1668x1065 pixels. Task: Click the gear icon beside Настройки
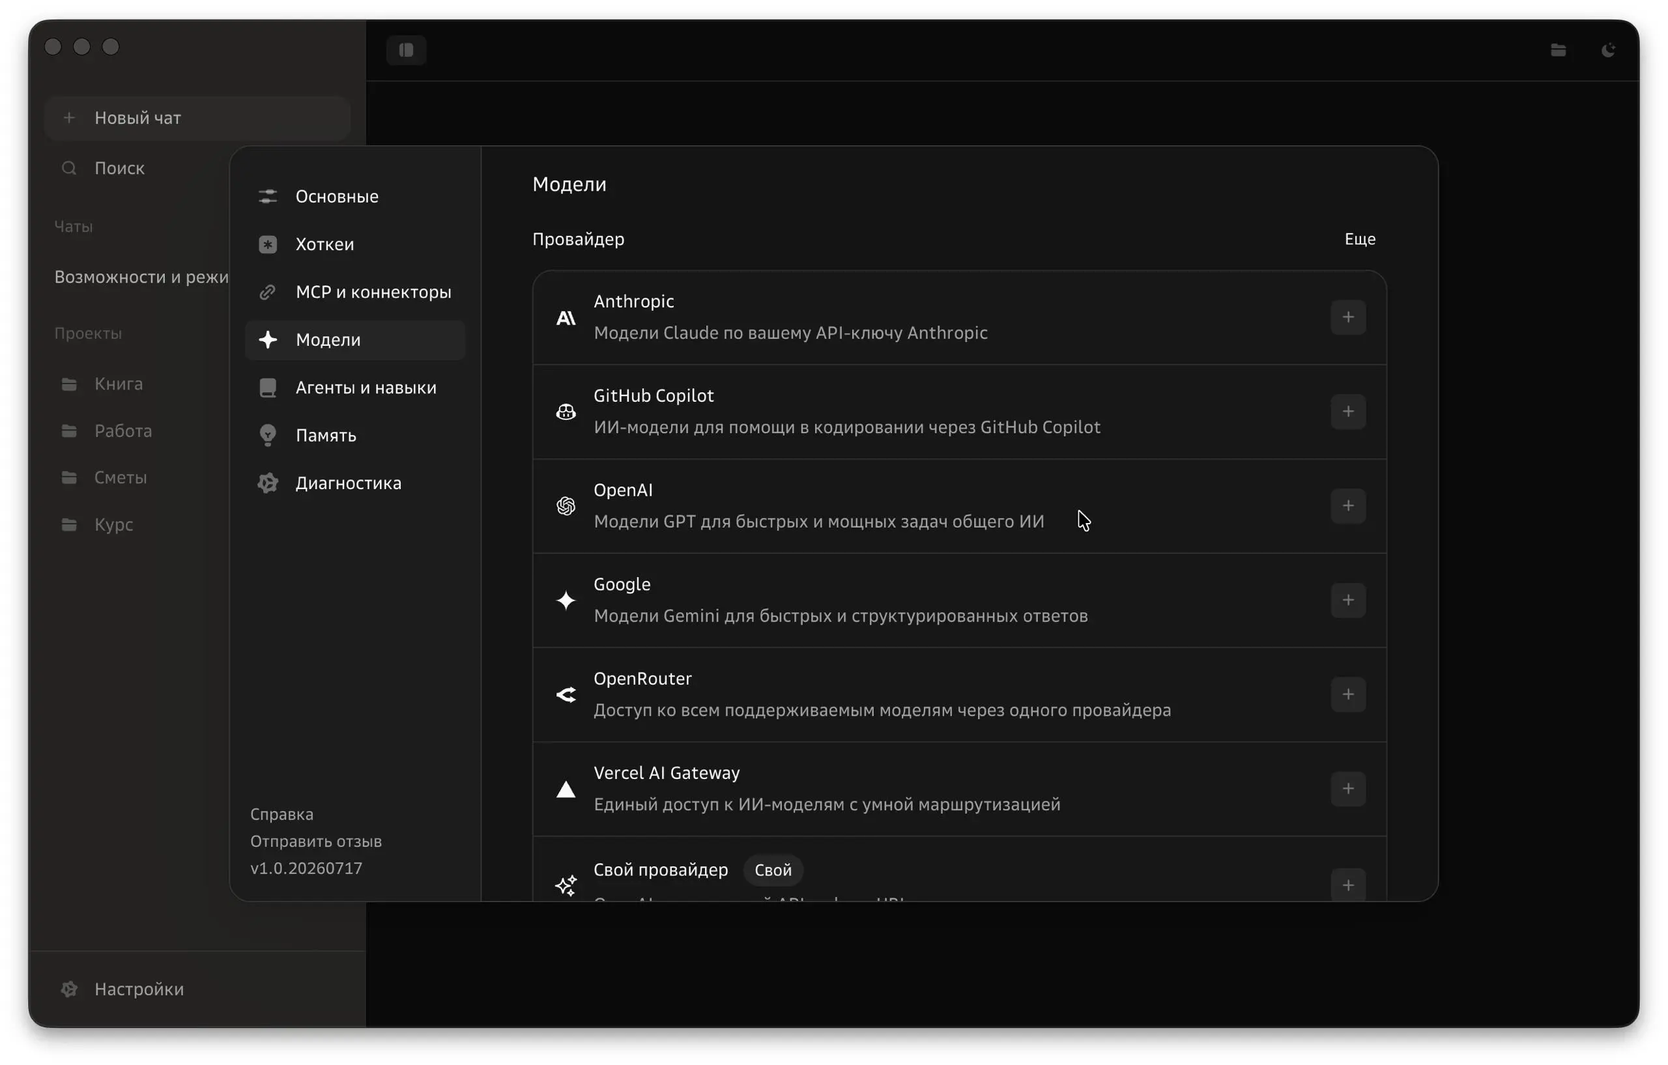[x=68, y=989]
